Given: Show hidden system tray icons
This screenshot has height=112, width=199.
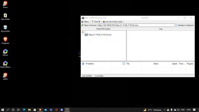Looking at the screenshot, I should (x=164, y=110).
